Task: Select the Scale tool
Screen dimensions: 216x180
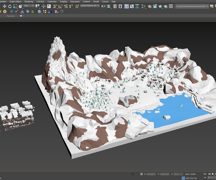Action: coord(15,6)
